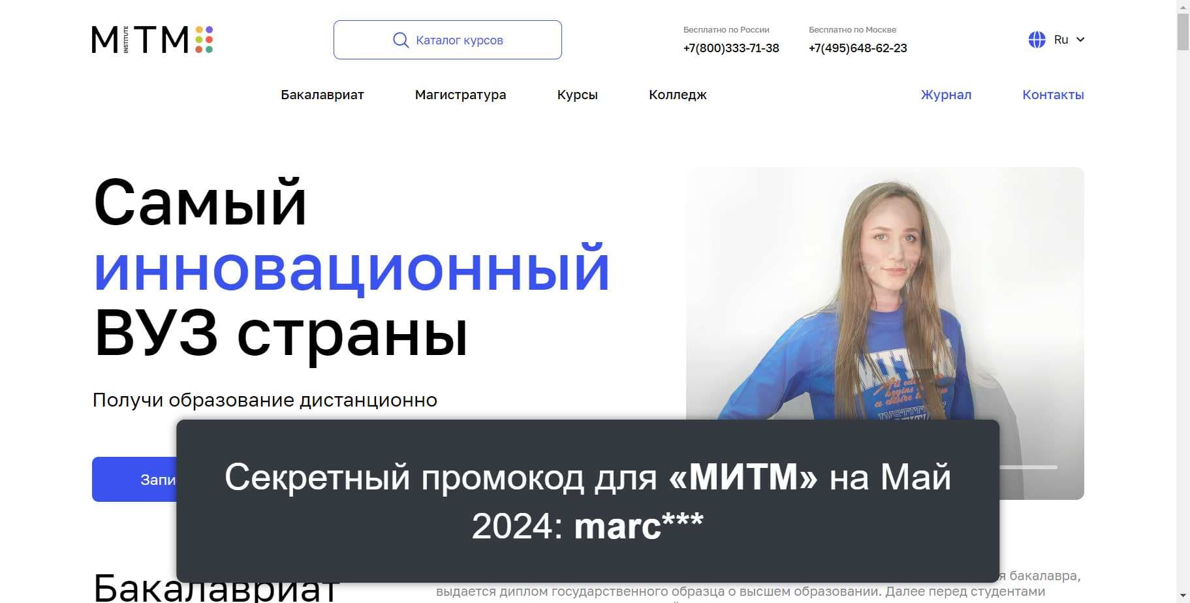This screenshot has width=1190, height=603.
Task: Expand the Ru language dropdown arrow
Action: [x=1080, y=40]
